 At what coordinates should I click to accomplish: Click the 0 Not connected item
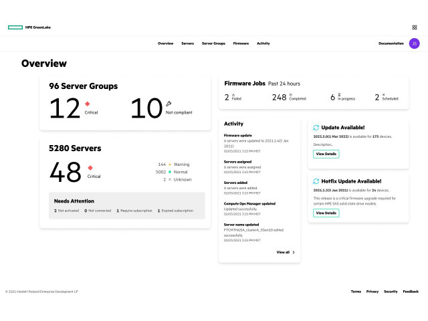tap(98, 211)
